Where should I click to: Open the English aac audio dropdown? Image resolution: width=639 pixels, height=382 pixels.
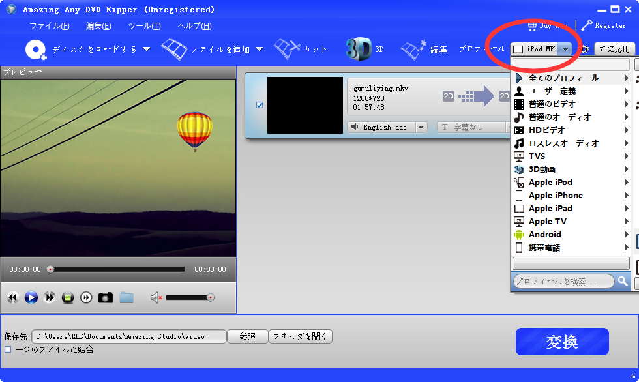(421, 128)
